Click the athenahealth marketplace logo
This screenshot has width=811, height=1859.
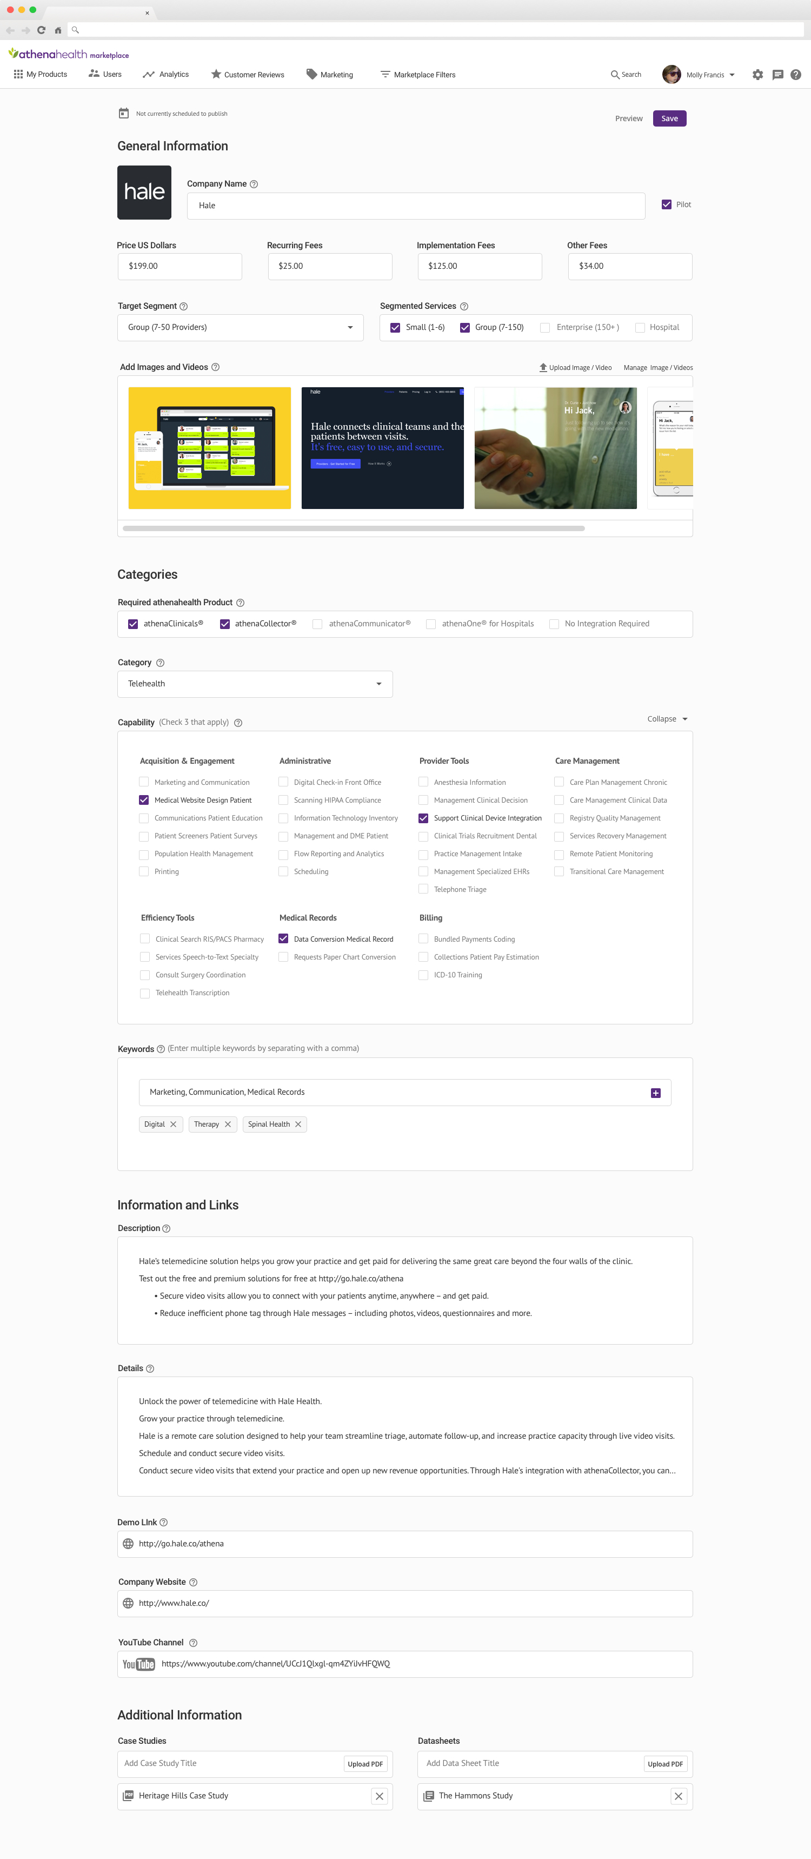tap(69, 54)
